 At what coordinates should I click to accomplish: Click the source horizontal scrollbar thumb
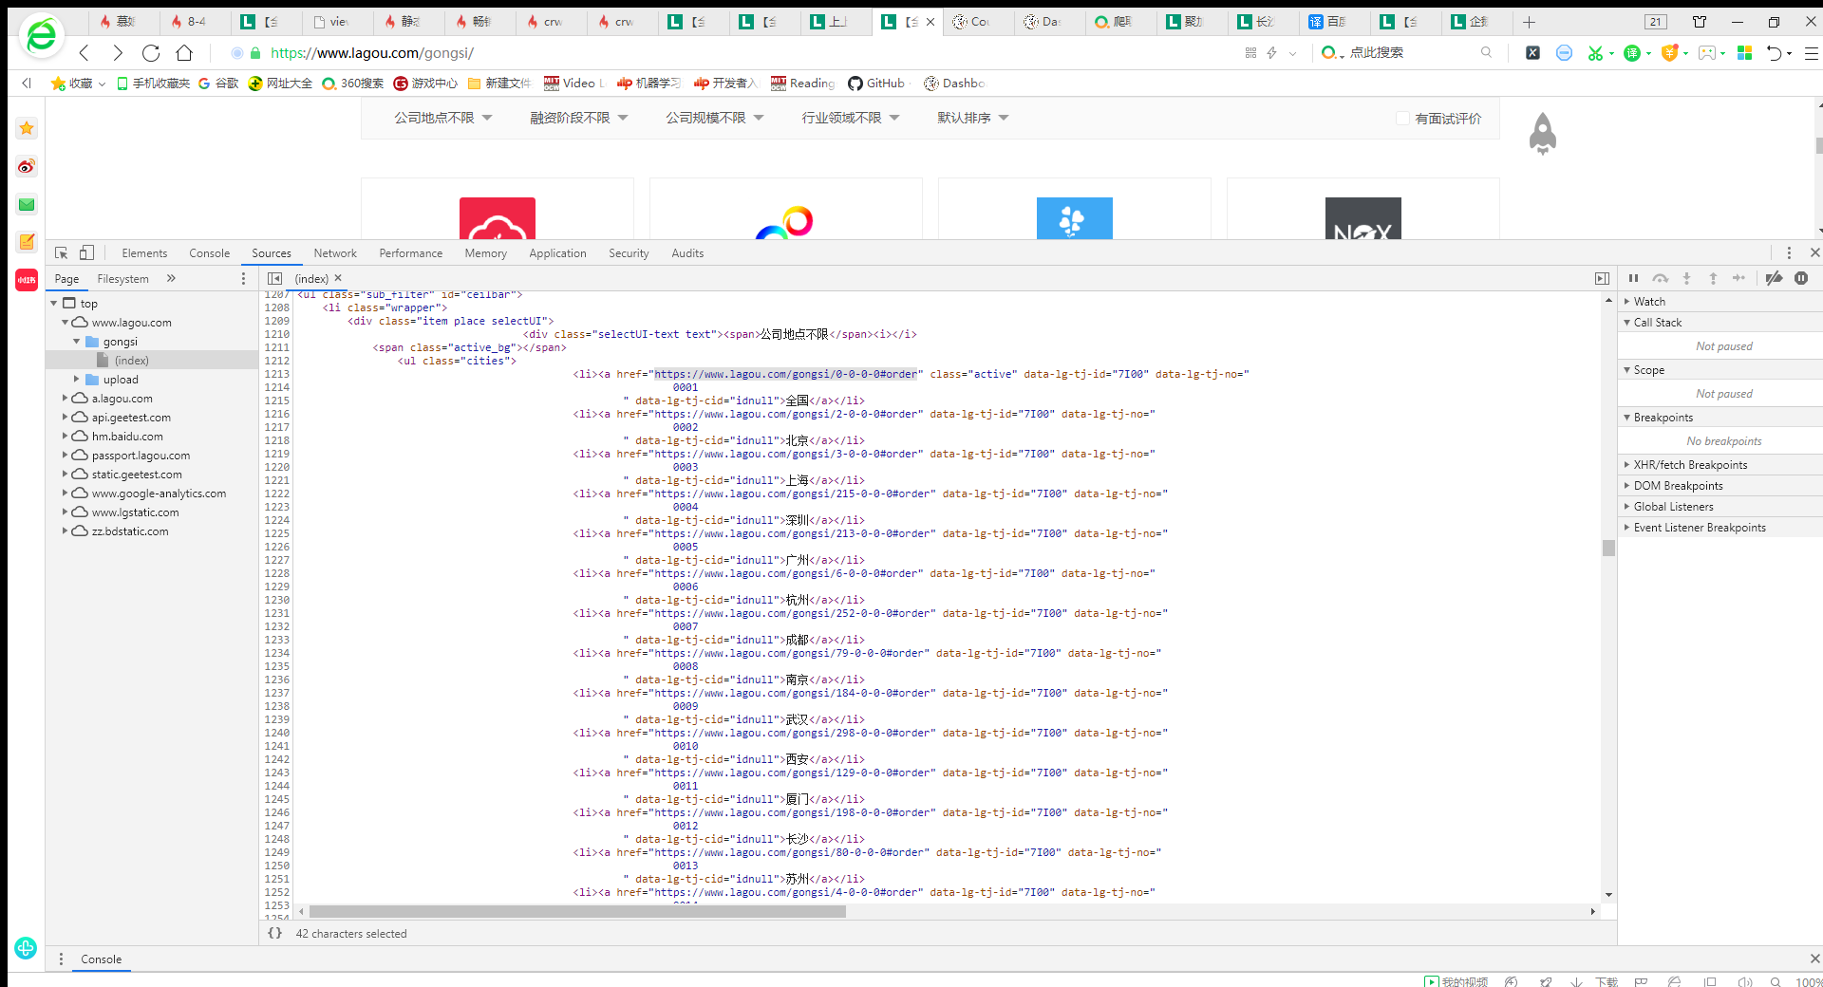coord(577,911)
